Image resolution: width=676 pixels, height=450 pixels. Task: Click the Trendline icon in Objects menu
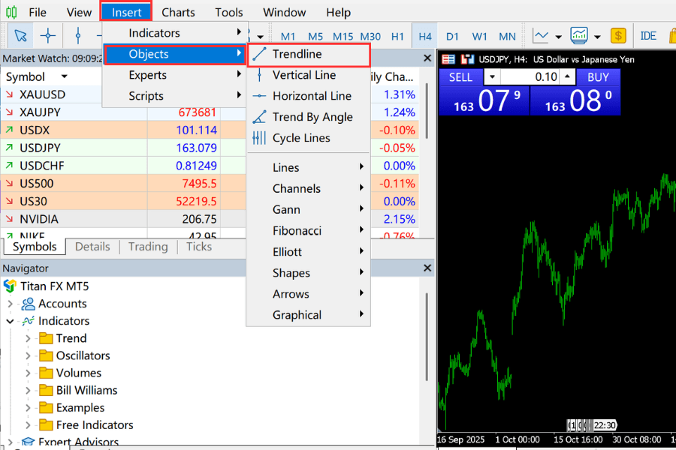coord(259,54)
